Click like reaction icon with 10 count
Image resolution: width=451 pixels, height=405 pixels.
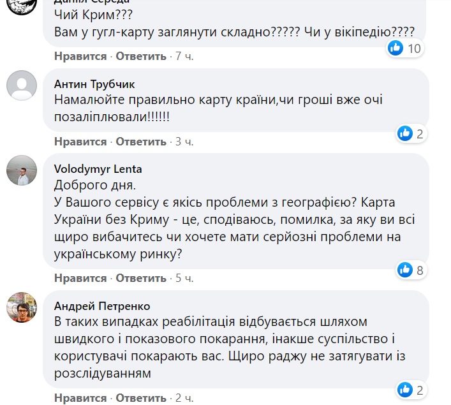(x=396, y=48)
